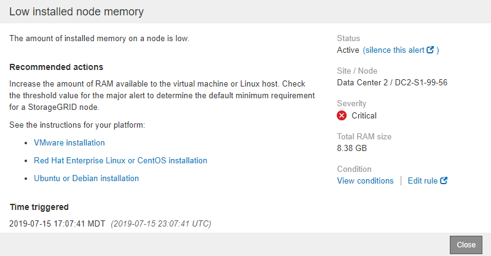The width and height of the screenshot is (491, 256).
Task: Click the external-link icon next to Edit rule
Action: (x=444, y=181)
